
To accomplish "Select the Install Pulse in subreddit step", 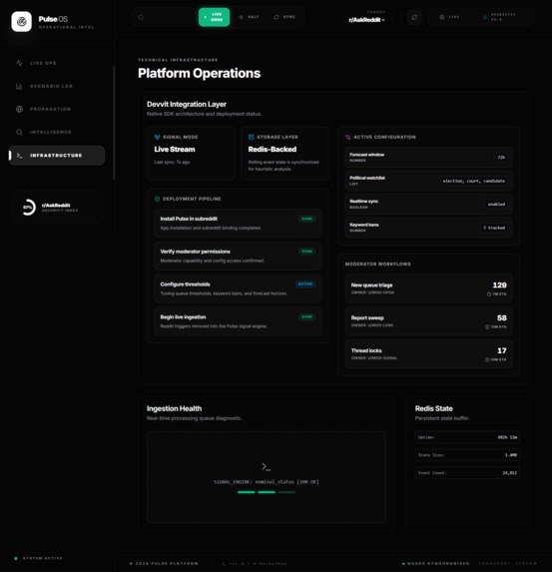I will coord(238,224).
